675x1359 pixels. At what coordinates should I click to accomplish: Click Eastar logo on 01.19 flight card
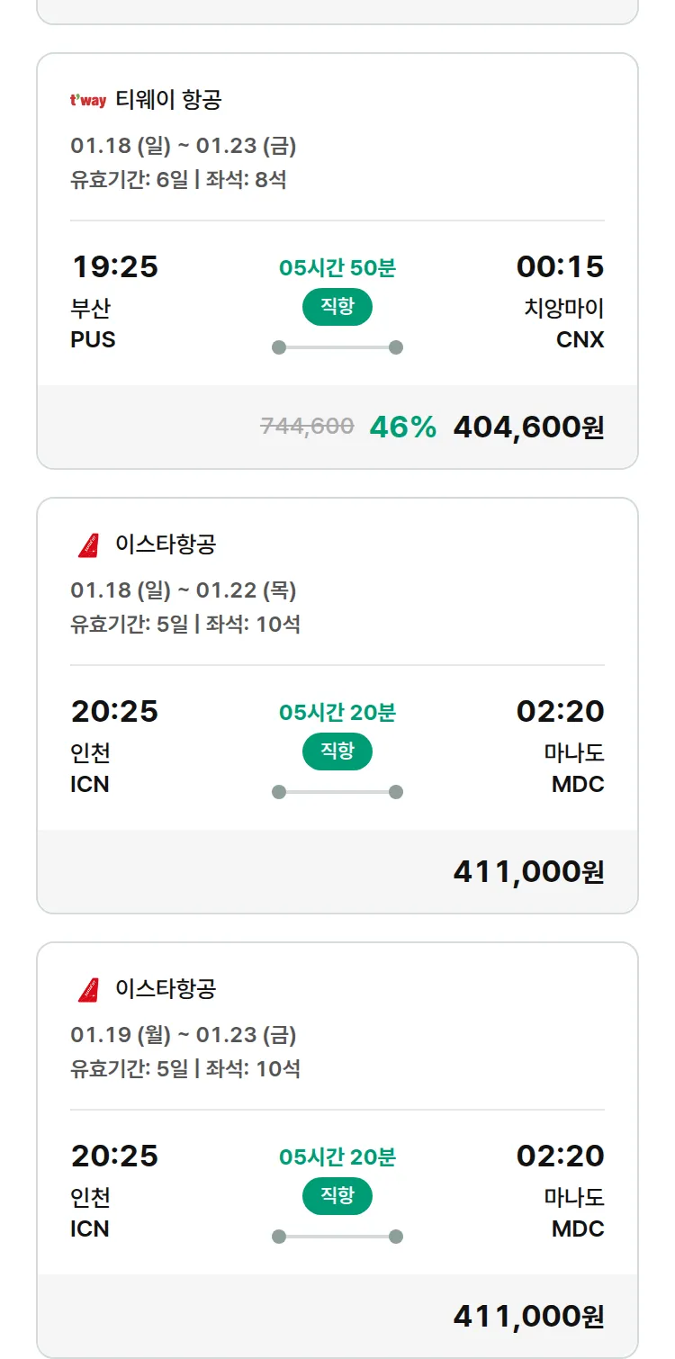[88, 989]
